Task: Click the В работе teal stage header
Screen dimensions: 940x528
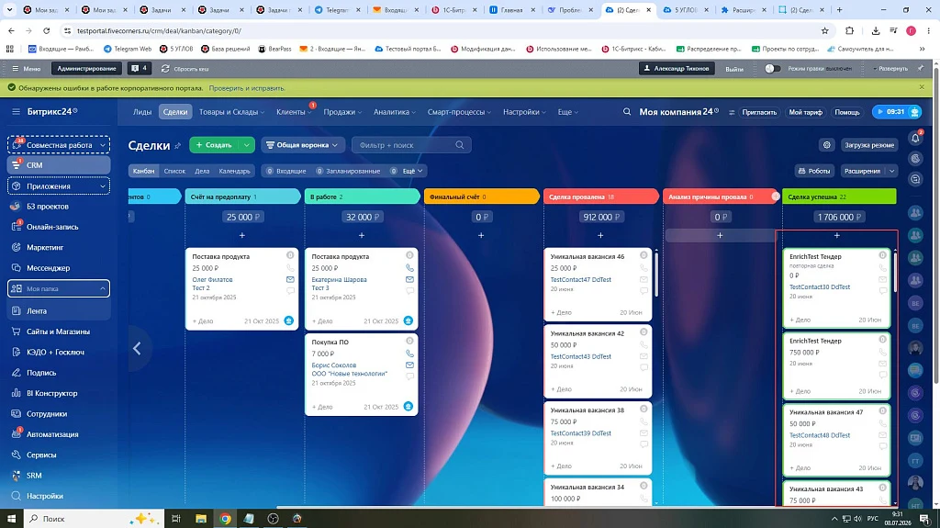Action: (362, 197)
